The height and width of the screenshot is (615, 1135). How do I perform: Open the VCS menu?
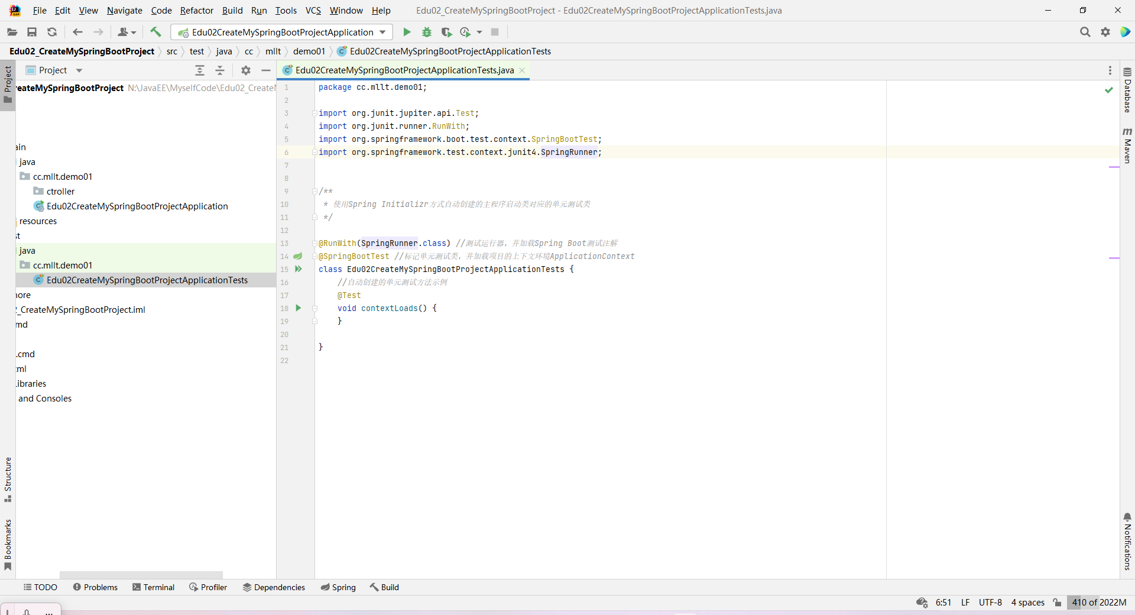click(x=313, y=10)
